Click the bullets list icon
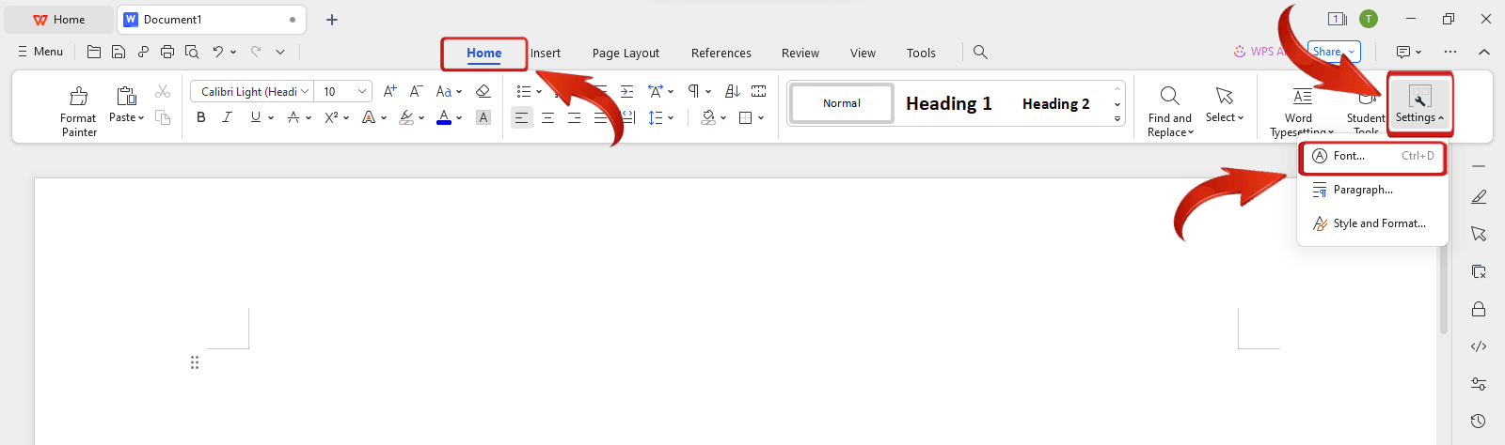 pyautogui.click(x=524, y=91)
